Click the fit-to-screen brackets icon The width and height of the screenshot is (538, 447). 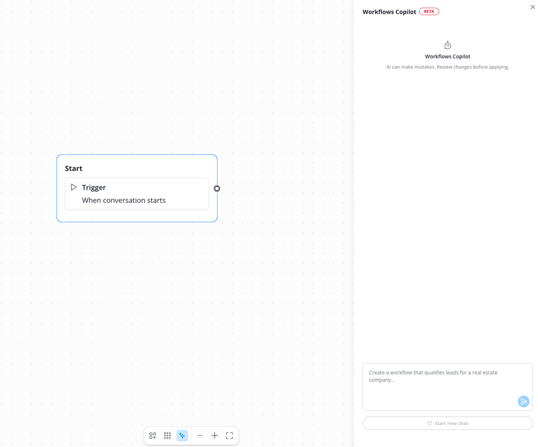tap(229, 435)
